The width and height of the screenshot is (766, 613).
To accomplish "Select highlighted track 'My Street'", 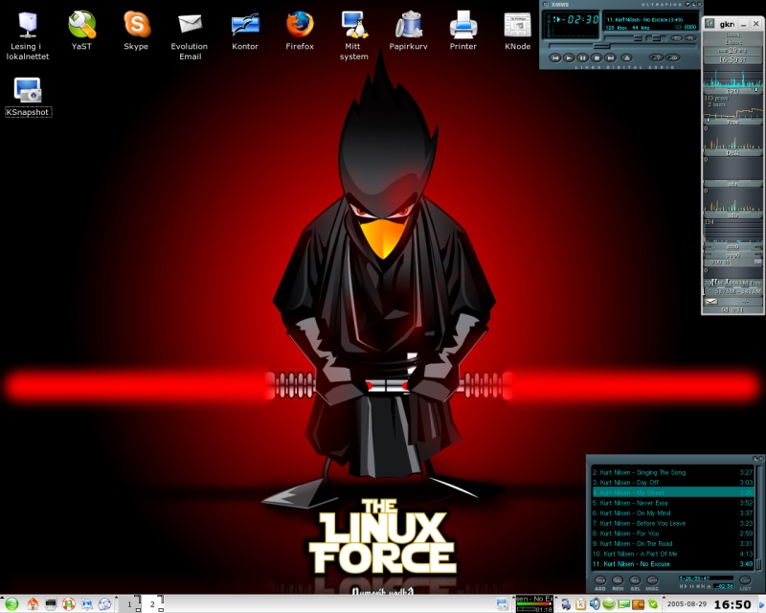I will coord(673,492).
